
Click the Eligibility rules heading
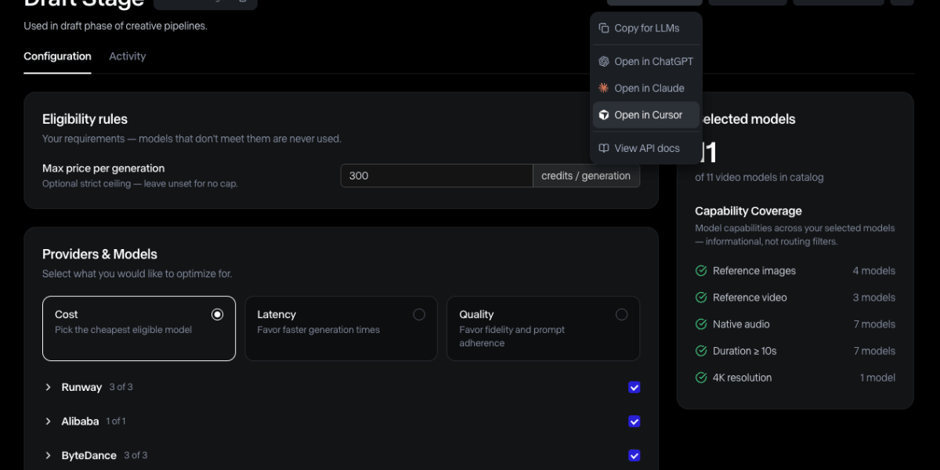click(85, 119)
